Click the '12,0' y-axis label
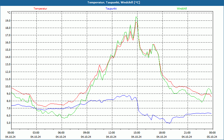Viewport: 224px width, 140px height. pyautogui.click(x=8, y=72)
